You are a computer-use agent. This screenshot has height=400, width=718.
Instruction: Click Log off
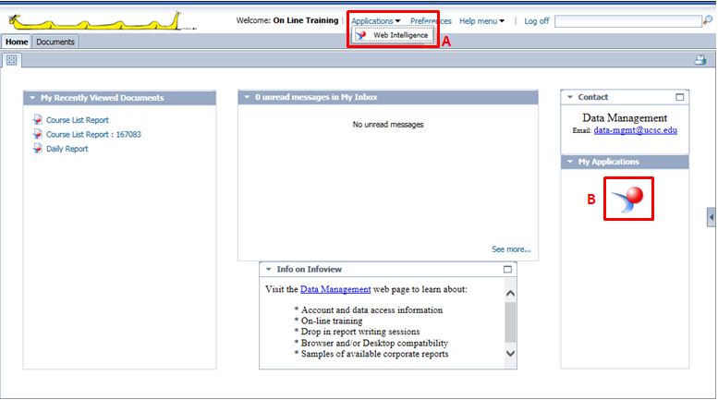[x=536, y=21]
